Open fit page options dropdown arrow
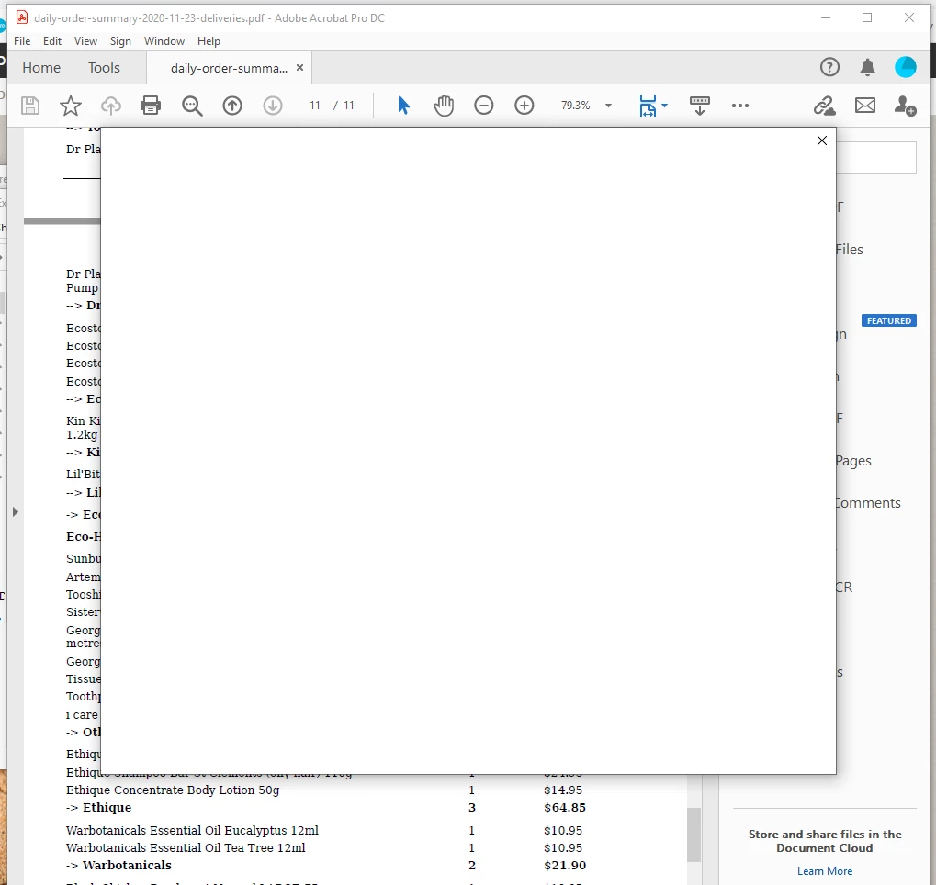 pos(664,106)
